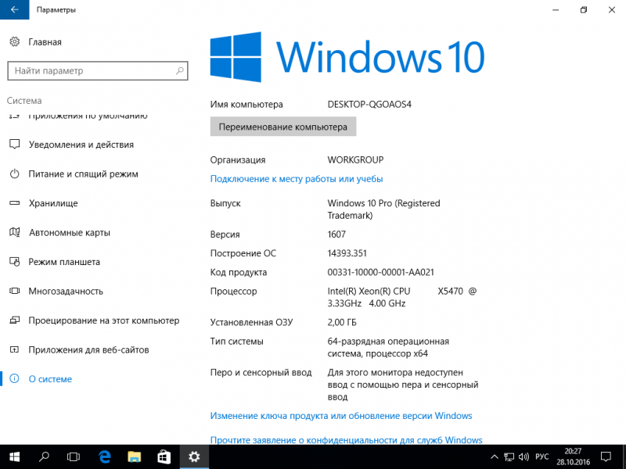Go back using the back arrow
The height and width of the screenshot is (469, 626).
coord(14,9)
